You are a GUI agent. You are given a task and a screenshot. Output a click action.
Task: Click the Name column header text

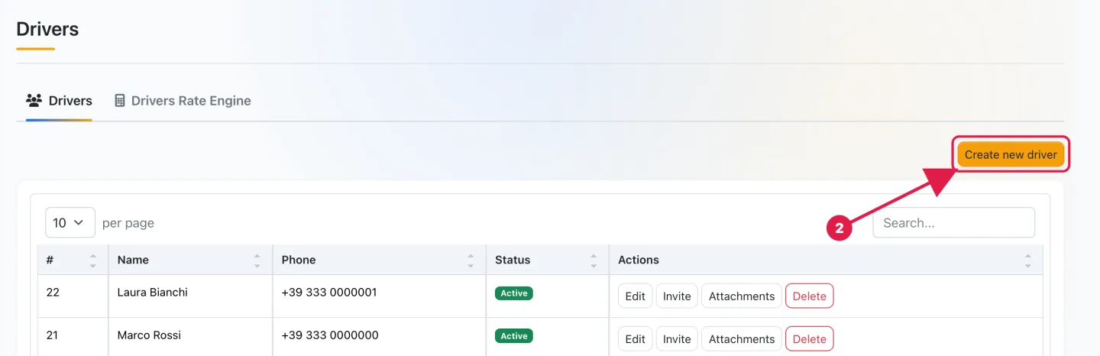133,260
